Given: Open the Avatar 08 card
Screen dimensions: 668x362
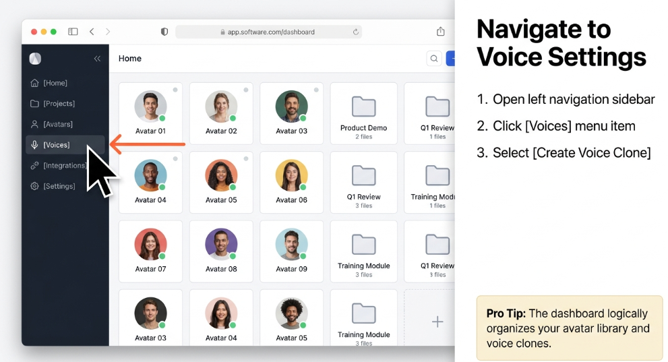Looking at the screenshot, I should [x=221, y=251].
